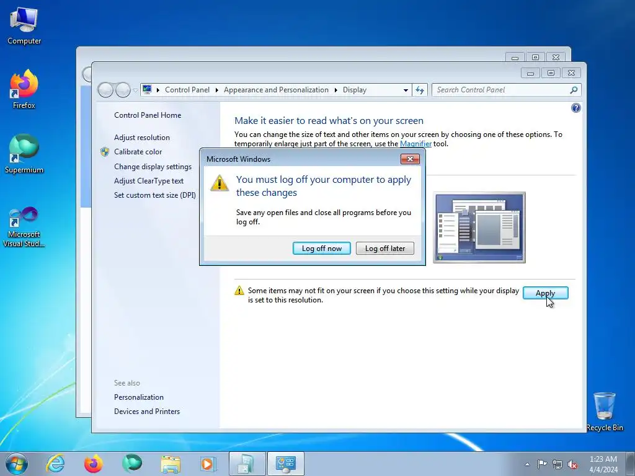The width and height of the screenshot is (635, 476).
Task: Open Control Panel Home link
Action: (148, 115)
